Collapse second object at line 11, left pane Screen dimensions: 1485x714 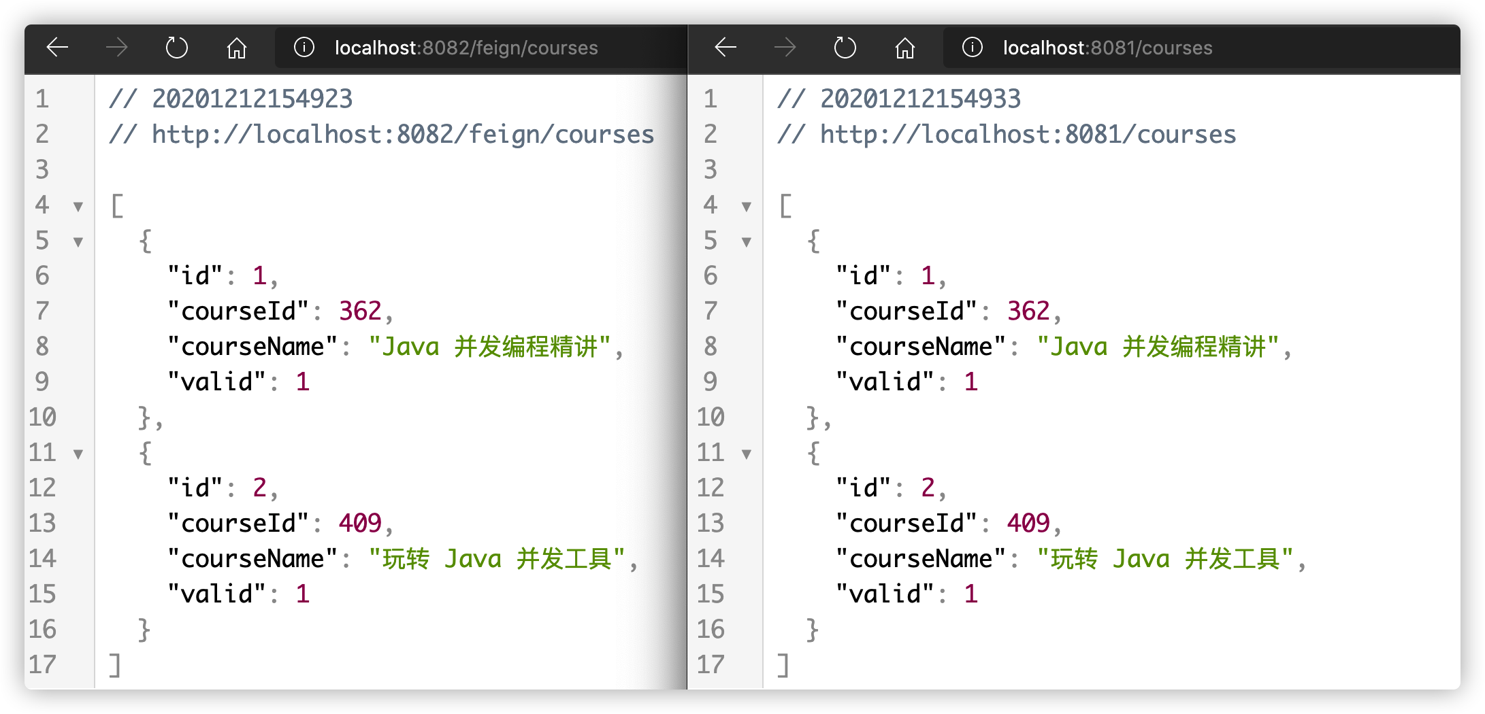coord(78,454)
